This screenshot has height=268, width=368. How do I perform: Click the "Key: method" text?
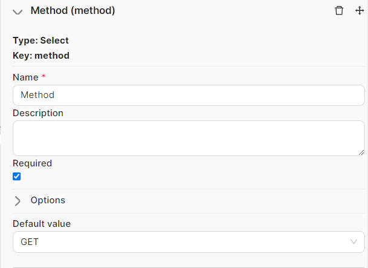[41, 56]
